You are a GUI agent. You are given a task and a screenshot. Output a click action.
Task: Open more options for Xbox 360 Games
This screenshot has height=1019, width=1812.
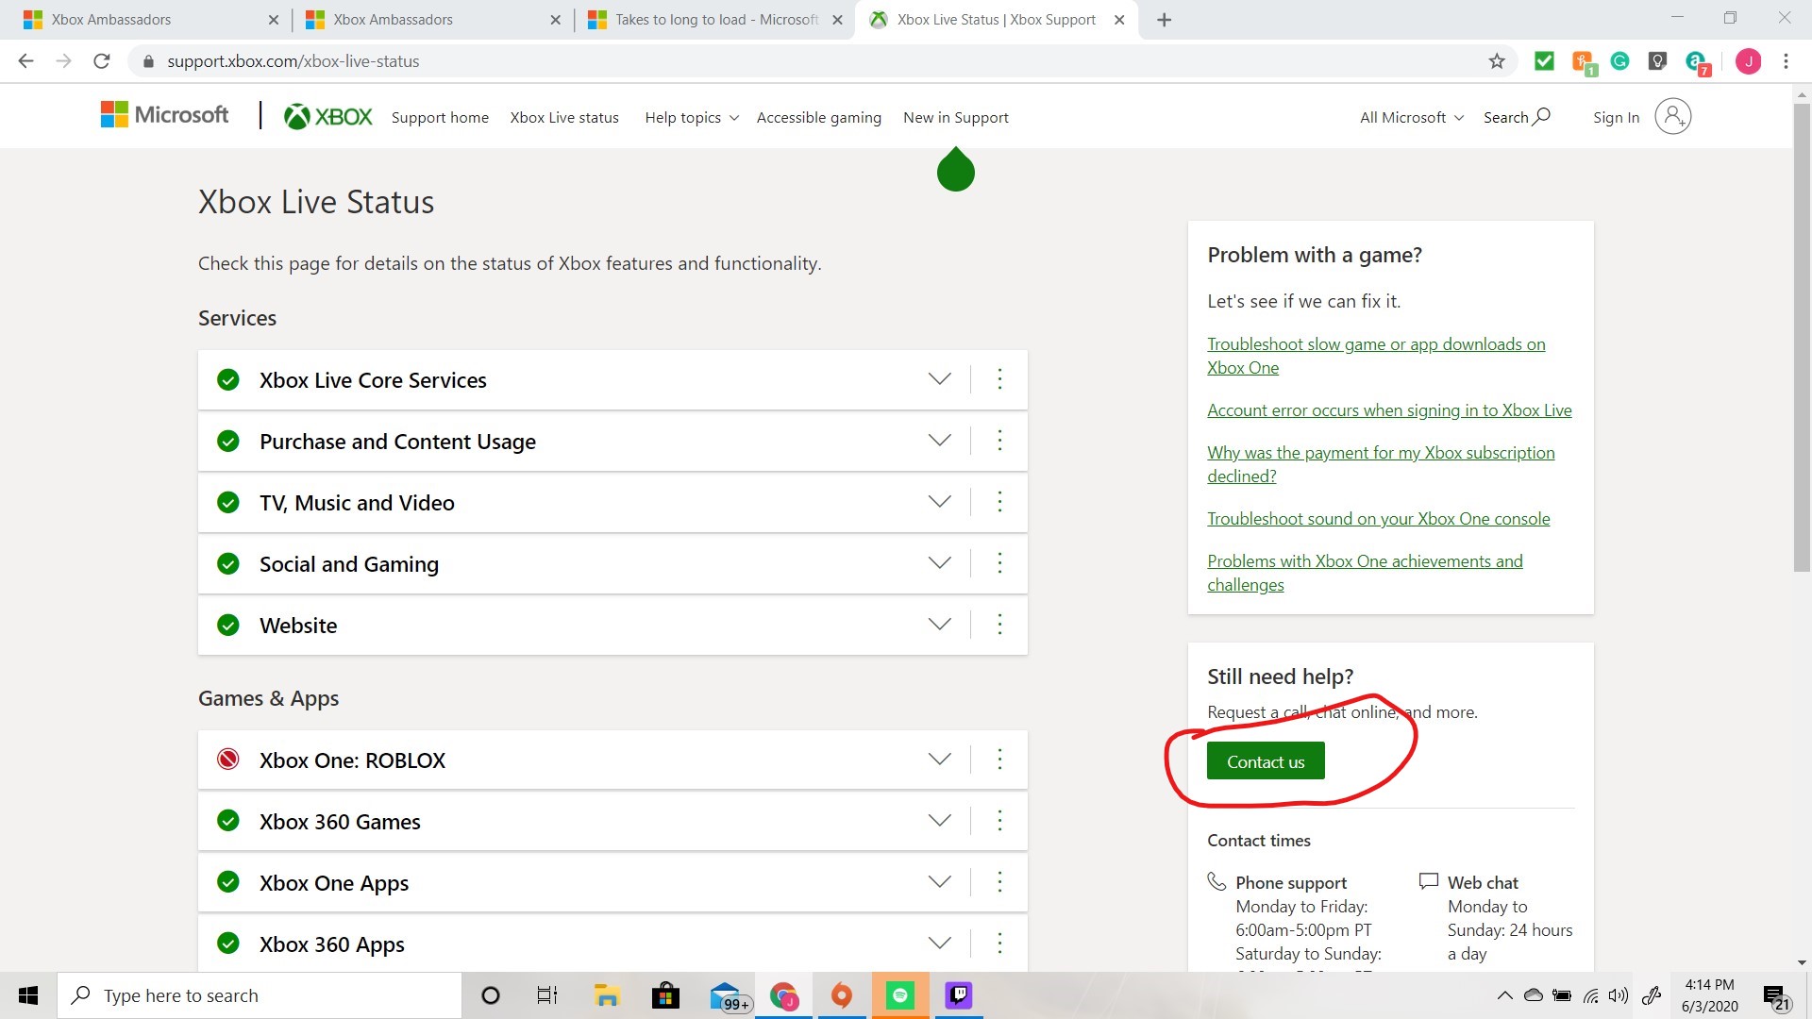point(999,821)
